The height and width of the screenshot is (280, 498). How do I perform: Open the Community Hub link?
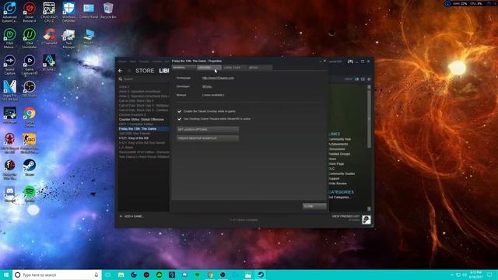pyautogui.click(x=340, y=139)
